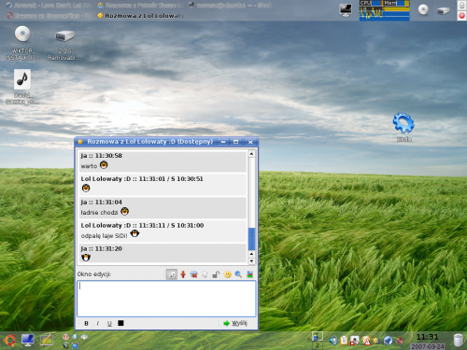Click the penguin emoticon after 'ladnie chodzi'
Viewport: 467px width, 350px height.
pyautogui.click(x=124, y=211)
